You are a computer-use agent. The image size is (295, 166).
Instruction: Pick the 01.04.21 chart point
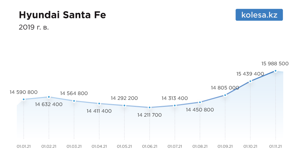[x=99, y=103]
